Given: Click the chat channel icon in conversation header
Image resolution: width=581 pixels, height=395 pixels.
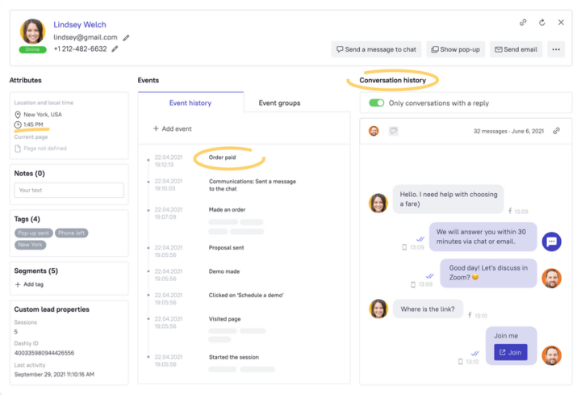Looking at the screenshot, I should [393, 131].
